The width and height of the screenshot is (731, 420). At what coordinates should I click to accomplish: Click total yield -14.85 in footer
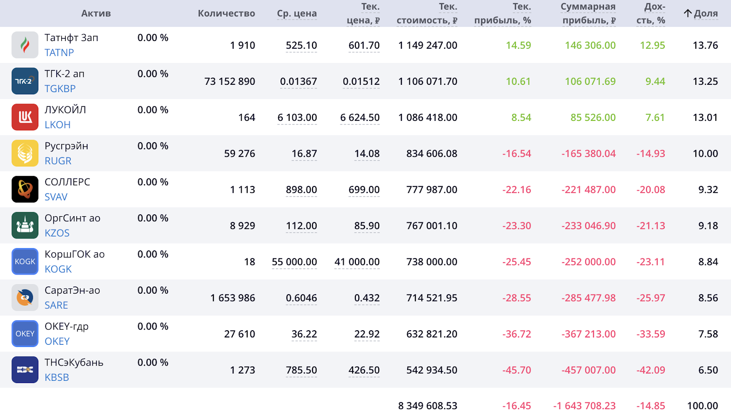click(x=651, y=405)
